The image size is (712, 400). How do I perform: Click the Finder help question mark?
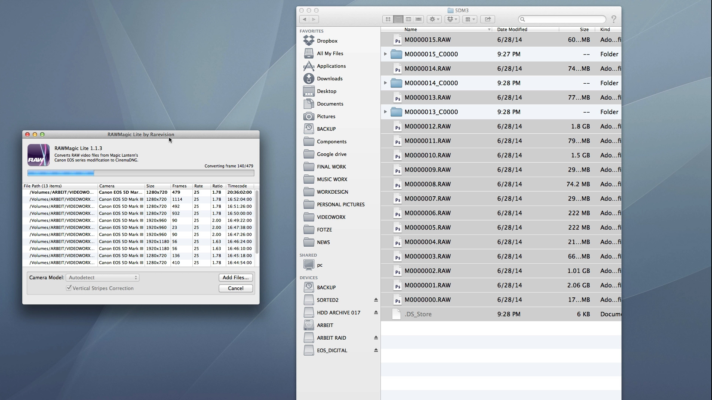(x=614, y=19)
